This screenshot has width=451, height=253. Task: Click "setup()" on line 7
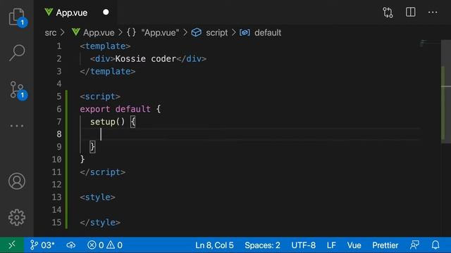108,122
